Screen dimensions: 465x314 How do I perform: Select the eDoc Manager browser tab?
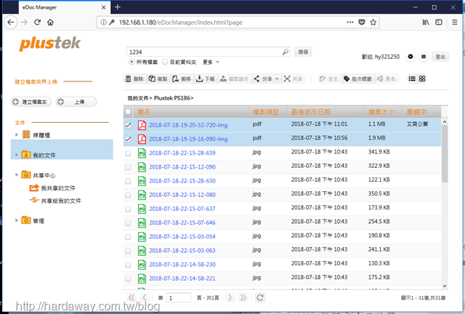tap(65, 7)
